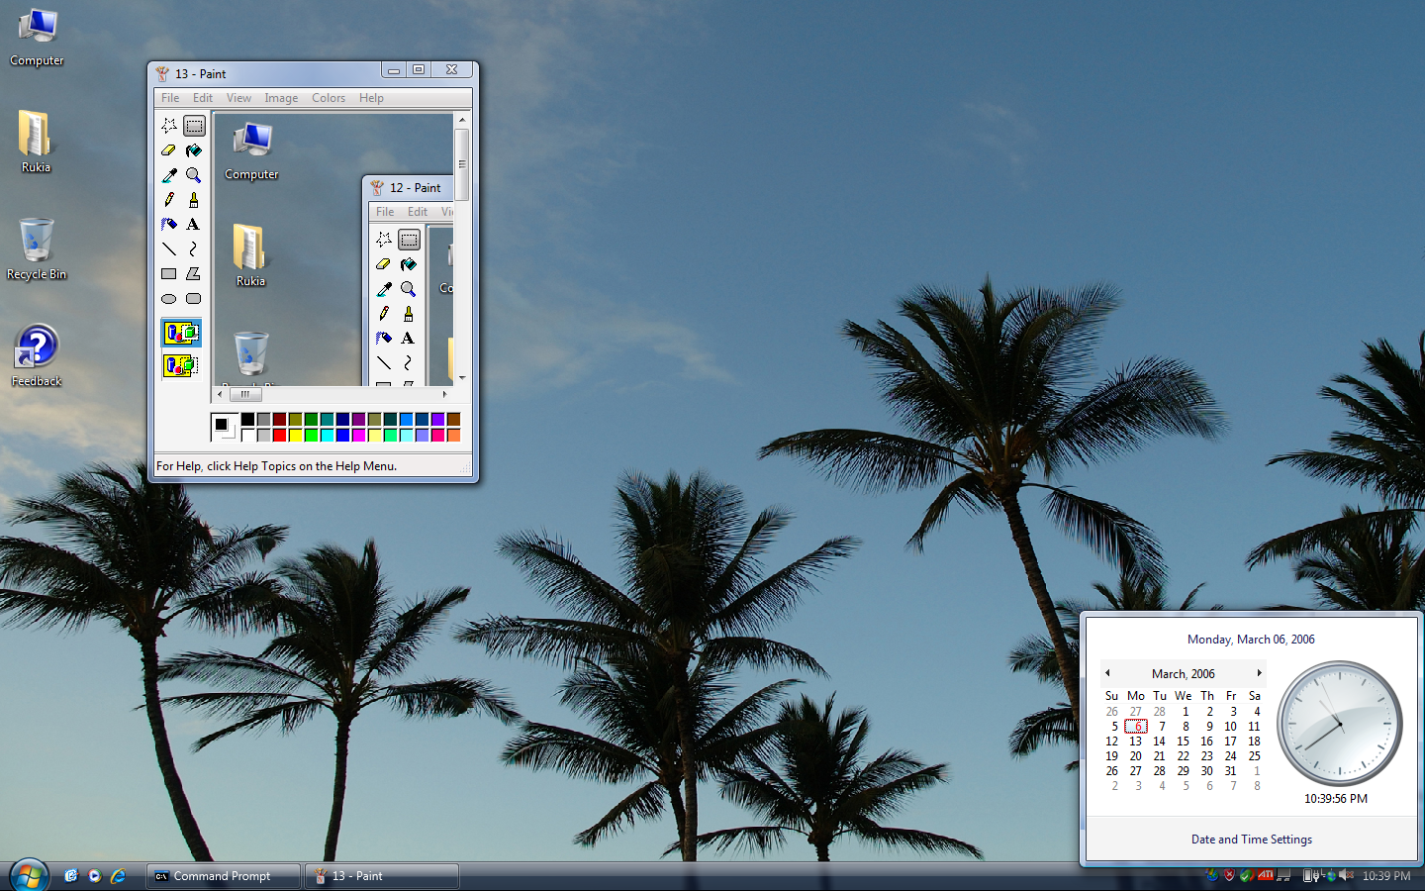Choose the Fill With Color bucket in main toolbox
This screenshot has width=1425, height=891.
(x=194, y=150)
